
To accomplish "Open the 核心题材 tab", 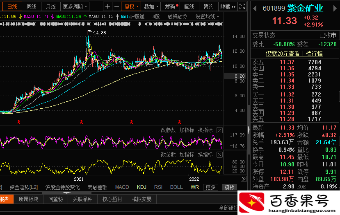I will pos(112,199).
